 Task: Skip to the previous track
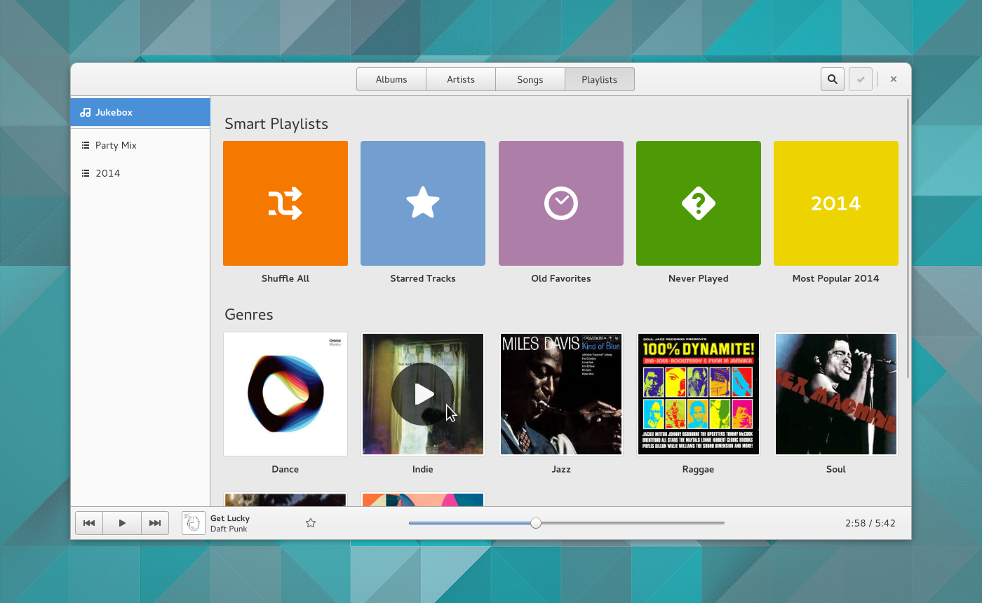(x=89, y=523)
